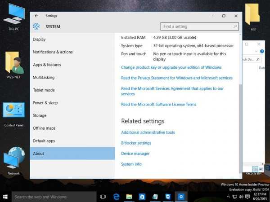Image resolution: width=270 pixels, height=202 pixels.
Task: Open File Explorer from taskbar
Action: pos(129,197)
